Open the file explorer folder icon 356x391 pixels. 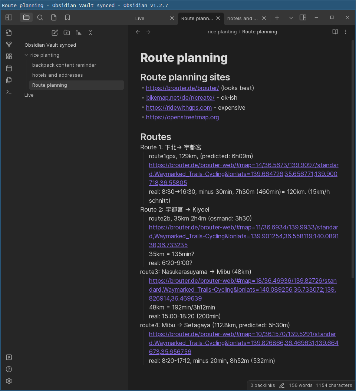(x=26, y=17)
